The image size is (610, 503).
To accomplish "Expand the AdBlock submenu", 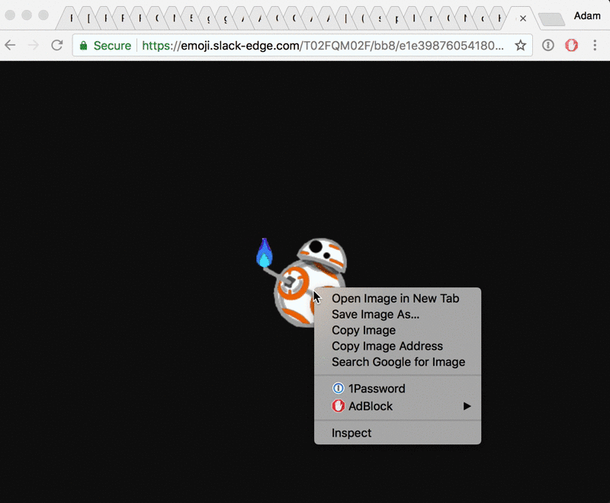I will pos(397,406).
